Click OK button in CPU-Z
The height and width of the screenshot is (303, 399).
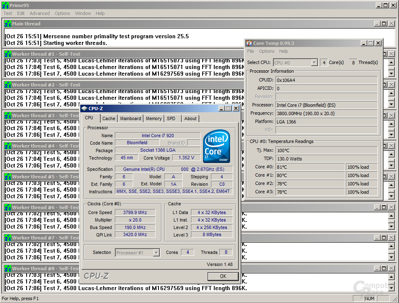223,276
